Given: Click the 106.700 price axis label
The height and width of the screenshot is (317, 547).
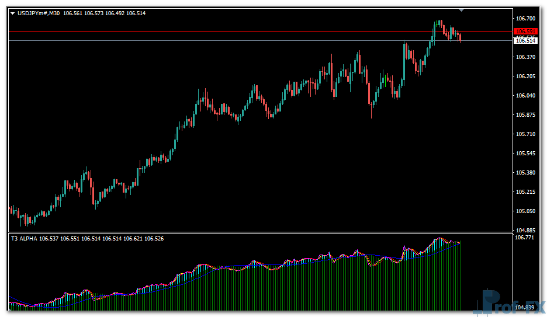Looking at the screenshot, I should coord(525,18).
